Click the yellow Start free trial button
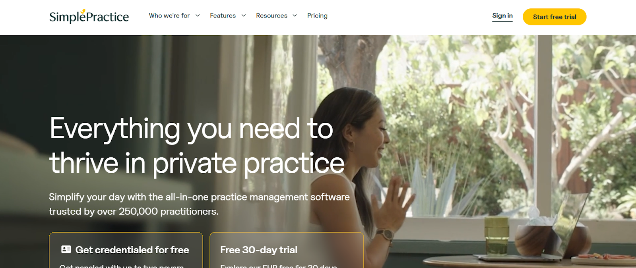 555,17
